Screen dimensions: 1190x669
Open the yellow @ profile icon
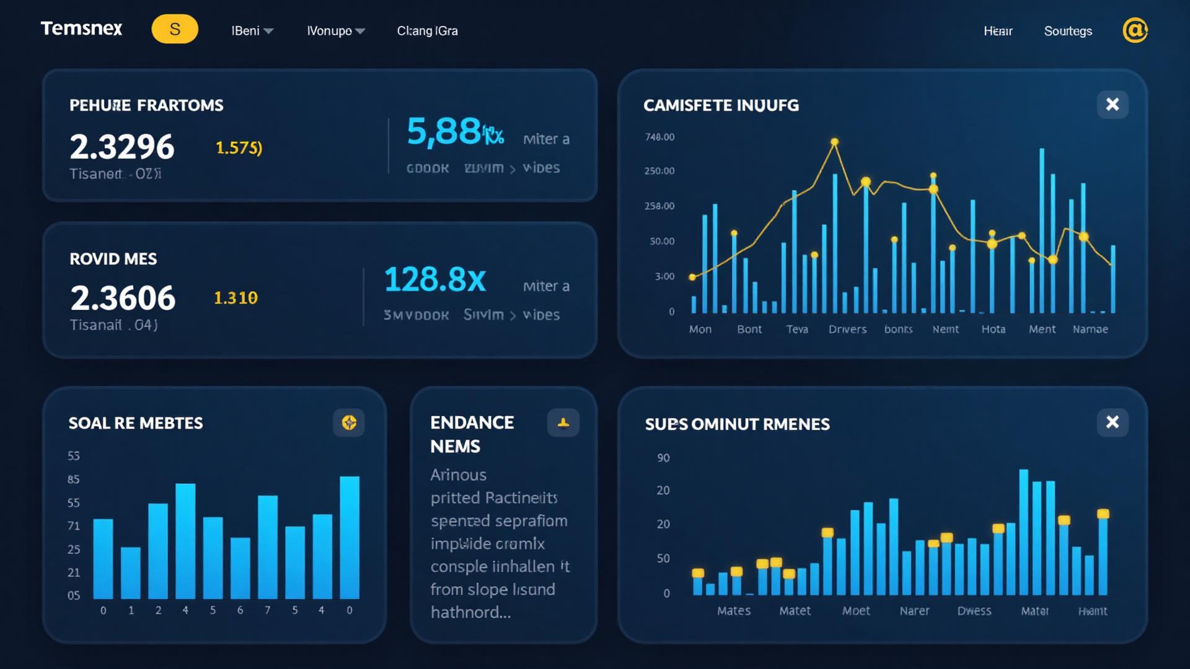(1135, 30)
